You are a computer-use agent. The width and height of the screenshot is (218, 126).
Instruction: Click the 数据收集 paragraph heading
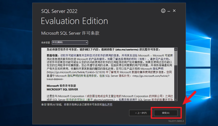click(52, 55)
